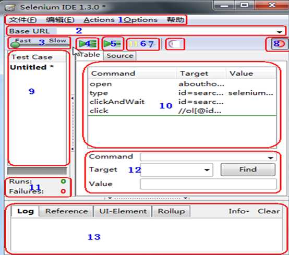
Task: Click the Failures counter value
Action: tap(63, 191)
